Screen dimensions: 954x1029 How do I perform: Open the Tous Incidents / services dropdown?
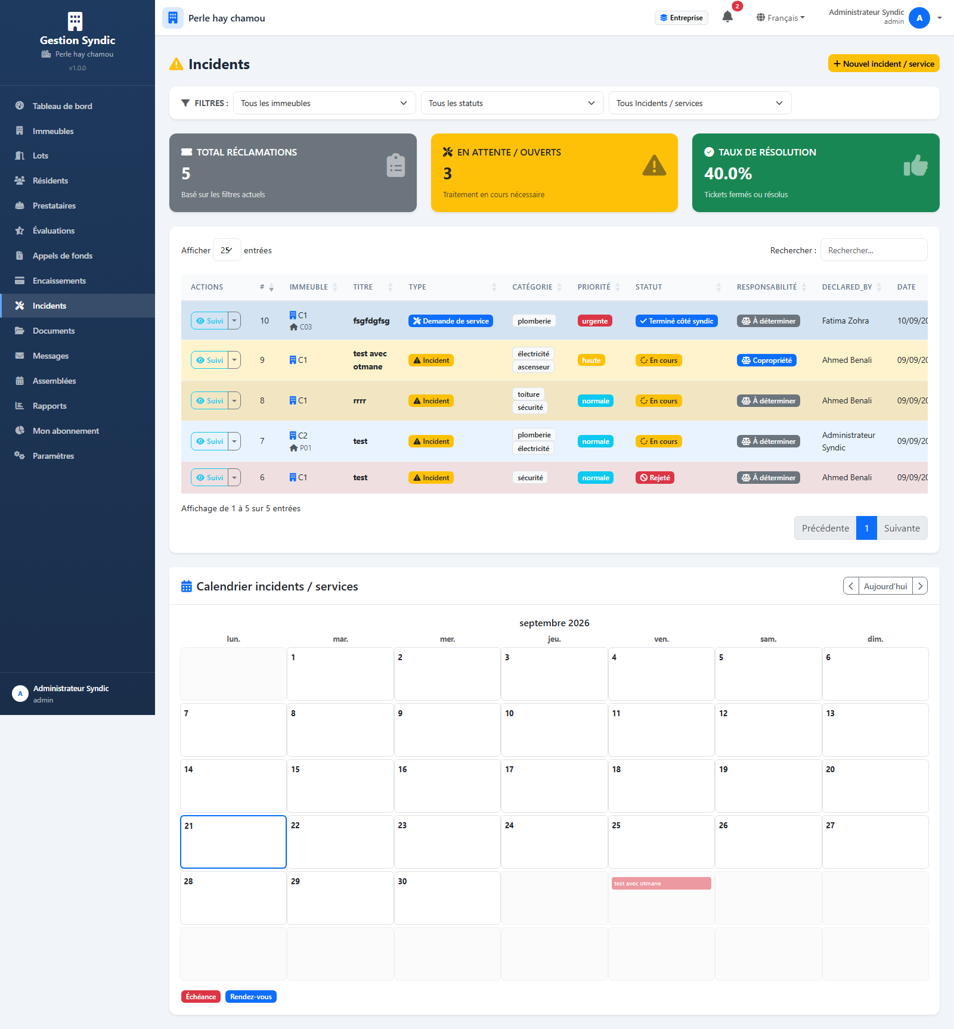coord(700,103)
